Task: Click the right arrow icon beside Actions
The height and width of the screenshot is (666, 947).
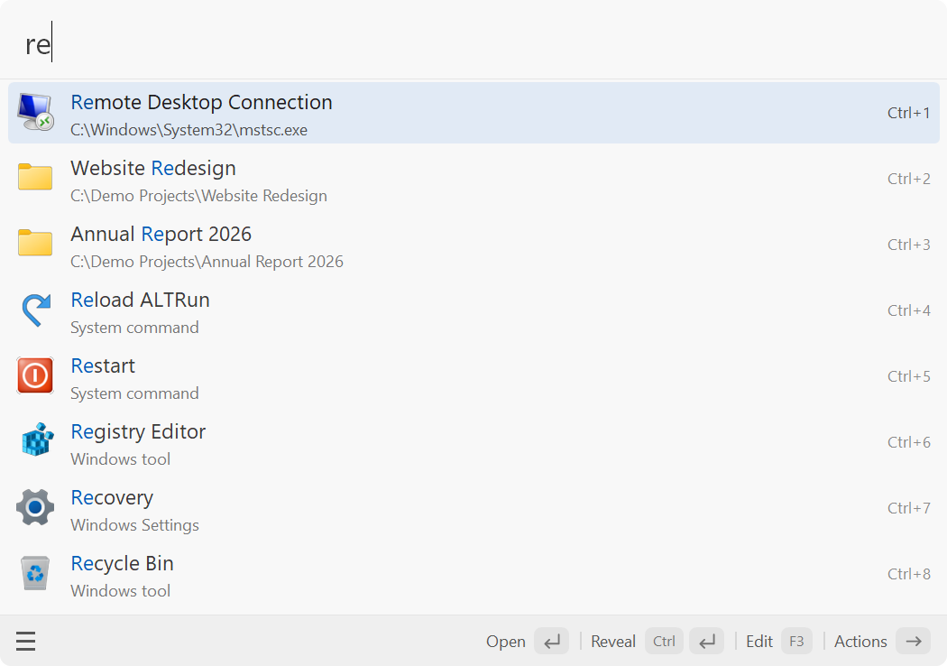Action: [x=913, y=642]
